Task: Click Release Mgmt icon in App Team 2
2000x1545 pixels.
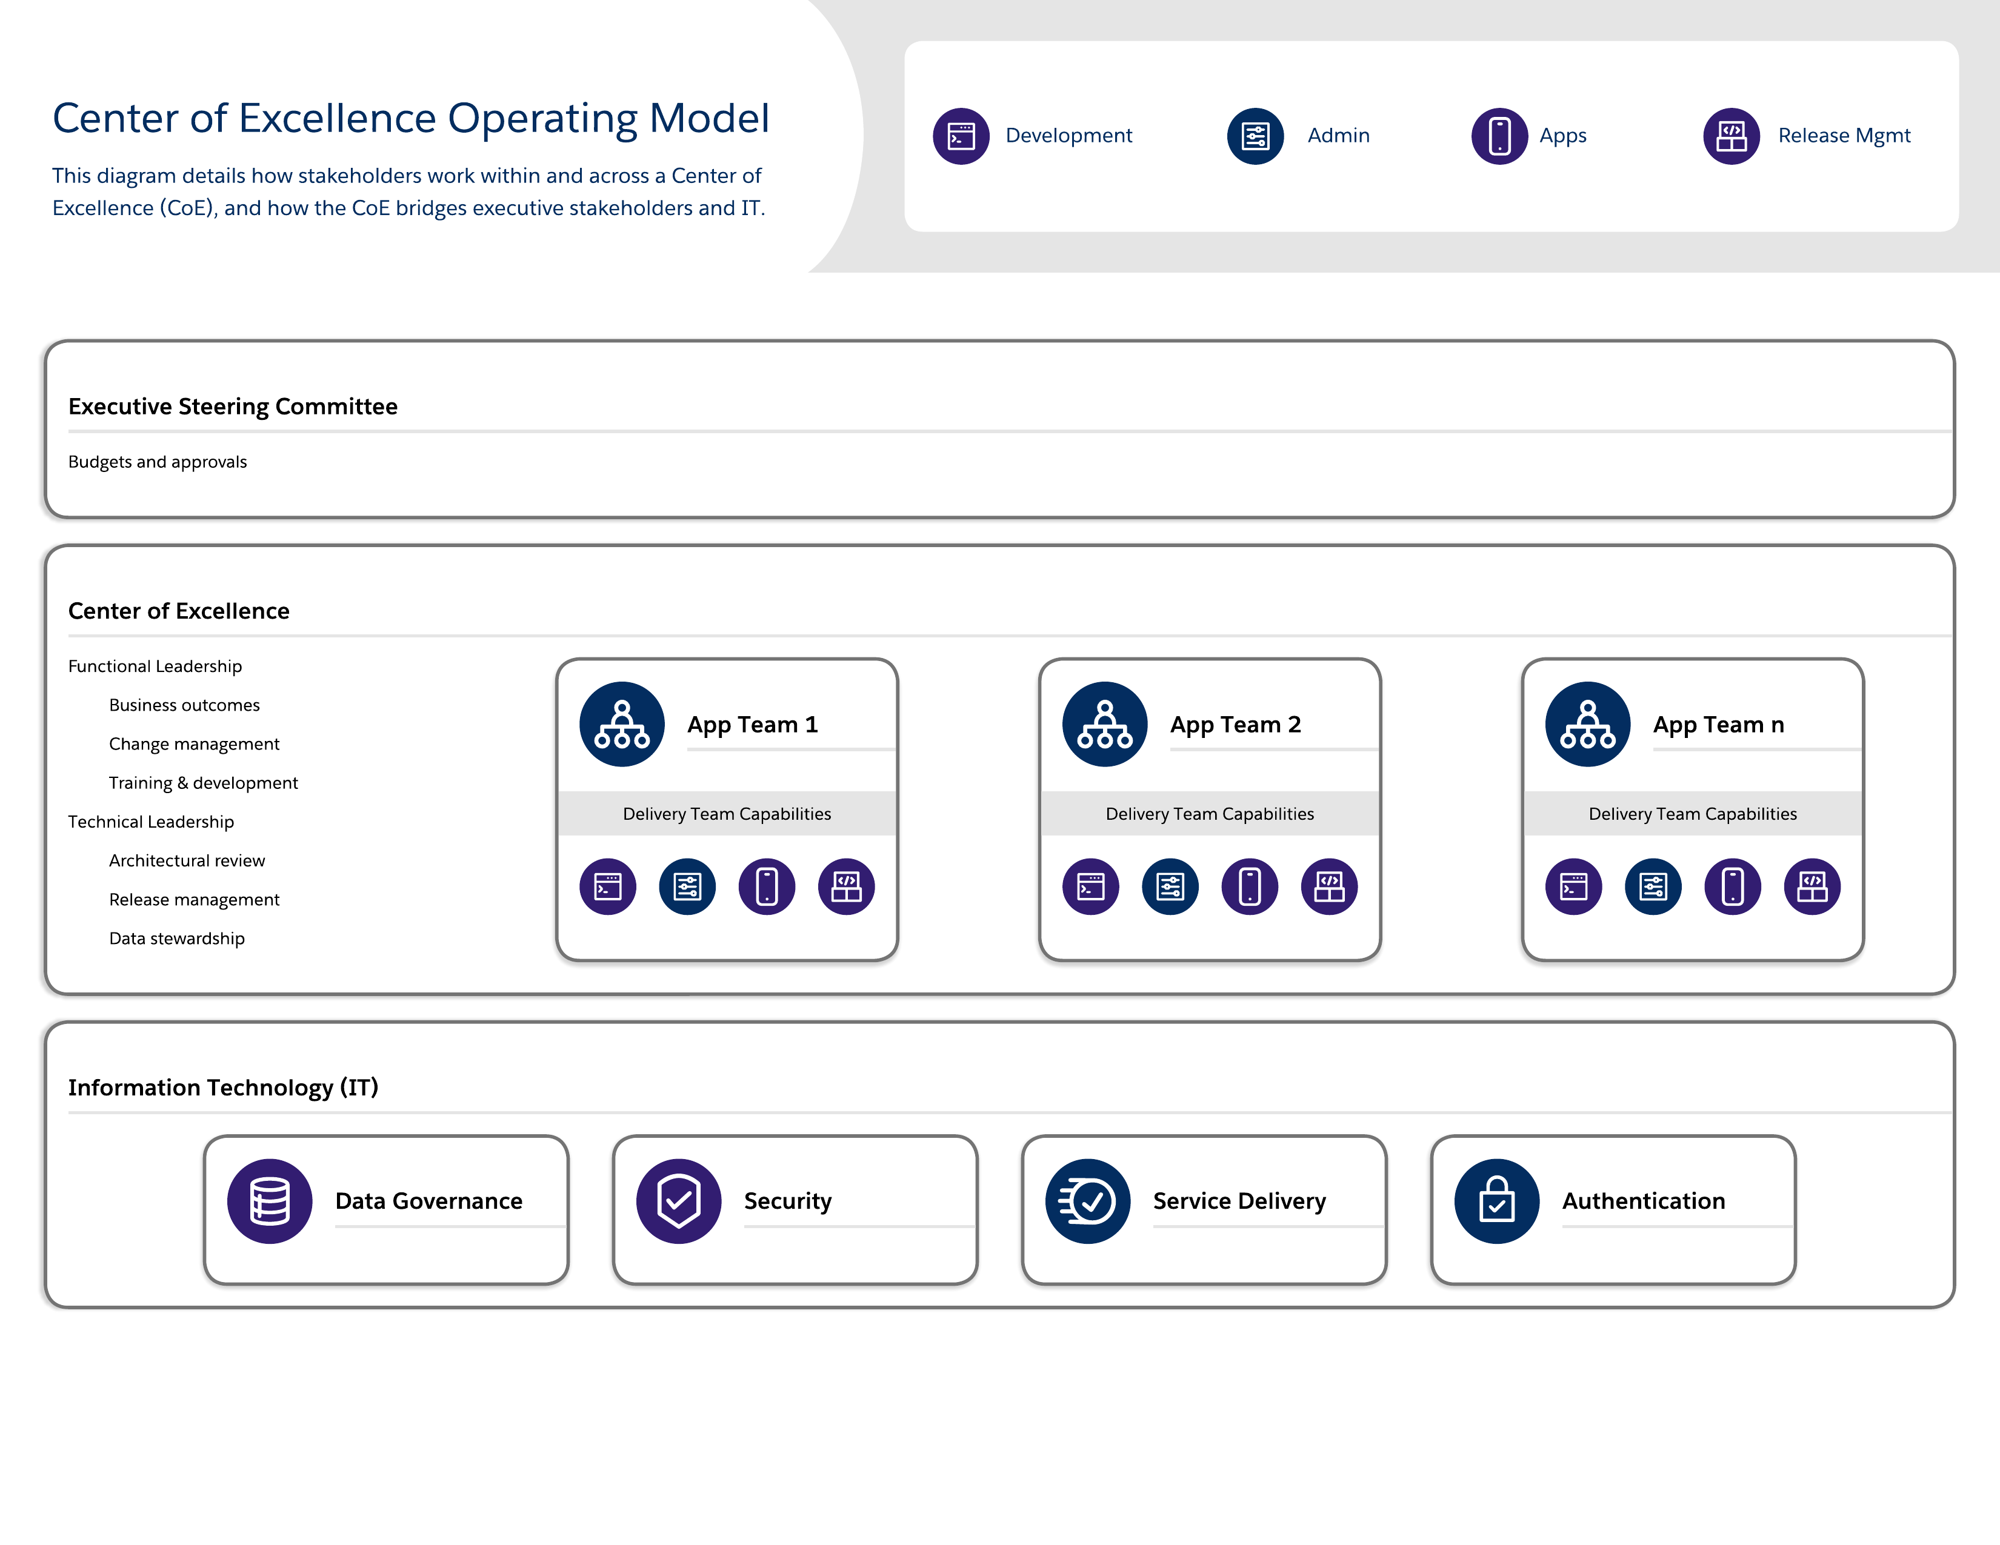Action: point(1328,886)
